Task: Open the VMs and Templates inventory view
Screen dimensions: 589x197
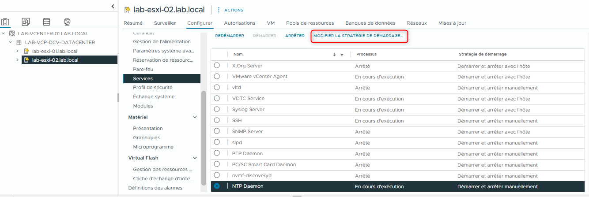Action: (26, 22)
